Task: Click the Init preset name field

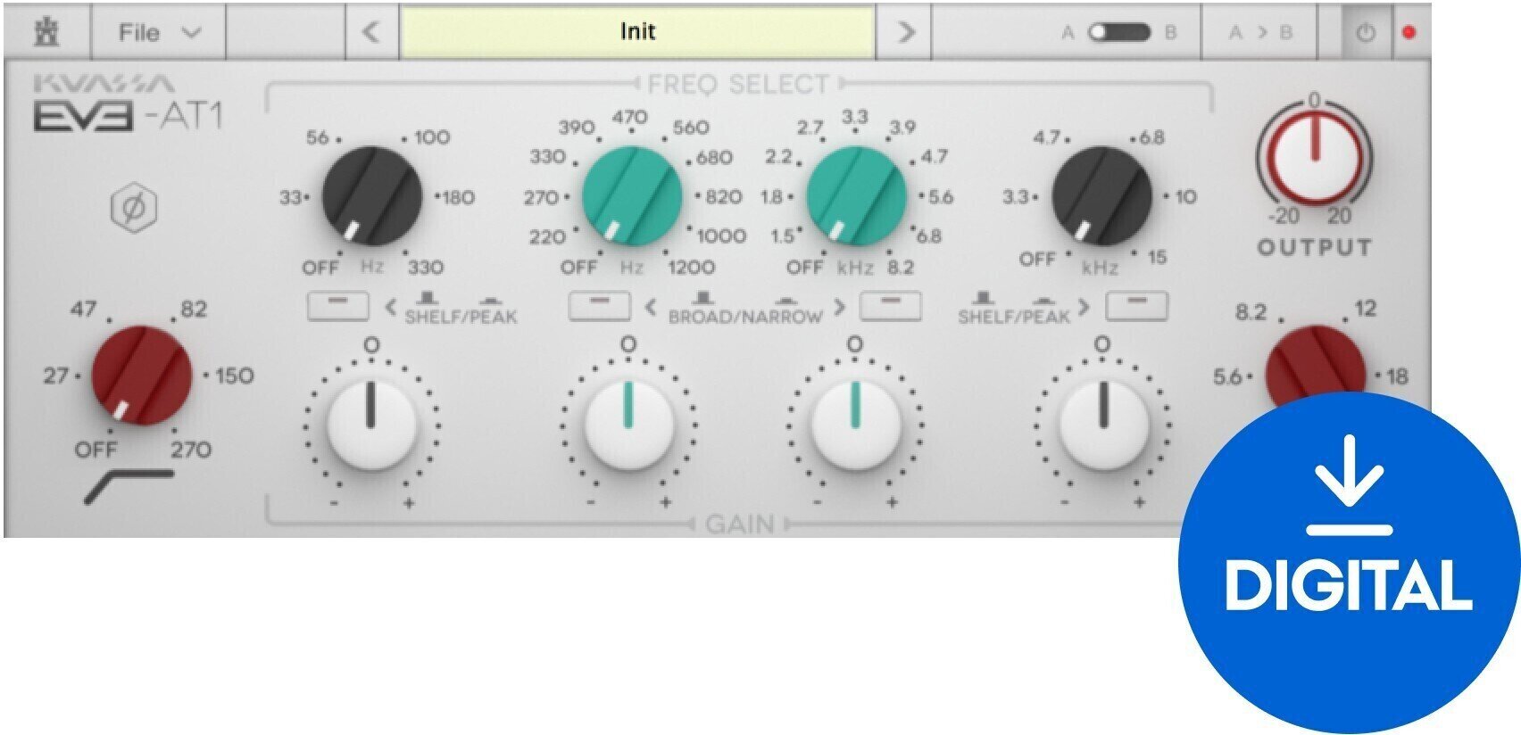Action: 637,33
